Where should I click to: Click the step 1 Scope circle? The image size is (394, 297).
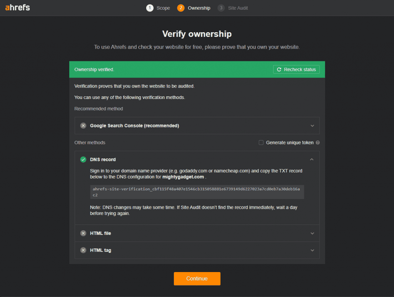150,8
